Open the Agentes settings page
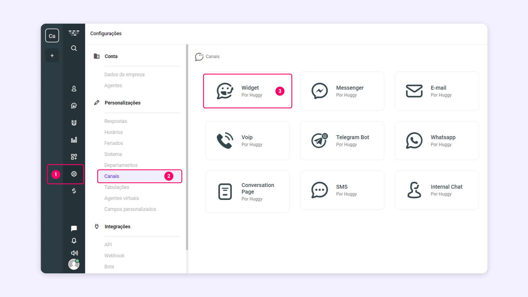The height and width of the screenshot is (297, 528). (x=113, y=86)
